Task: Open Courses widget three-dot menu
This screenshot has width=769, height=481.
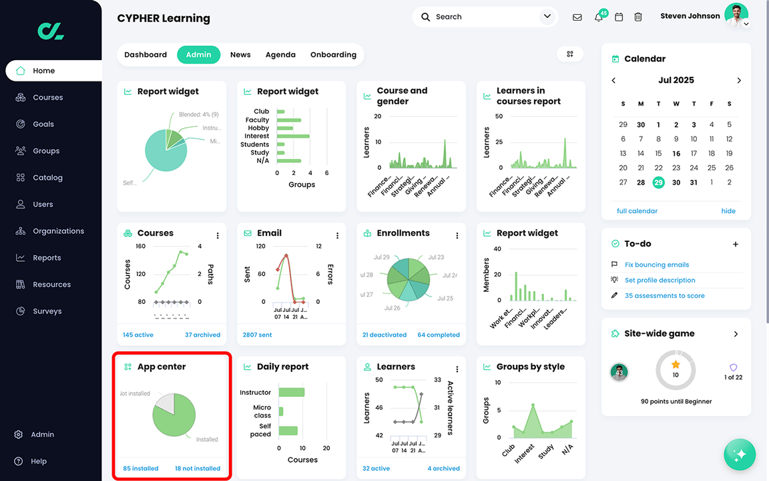Action: click(x=218, y=236)
